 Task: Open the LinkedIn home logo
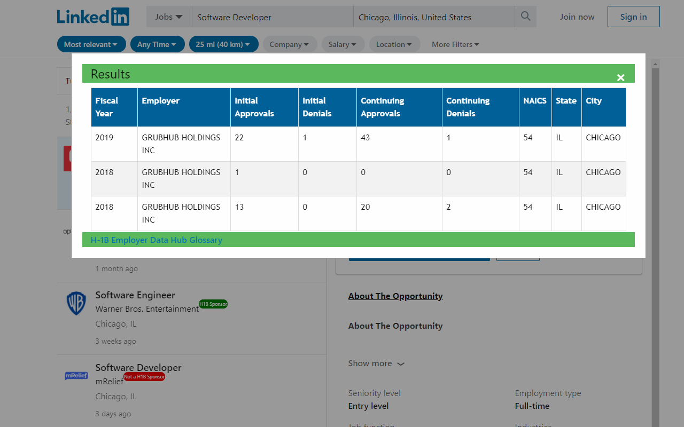point(93,17)
